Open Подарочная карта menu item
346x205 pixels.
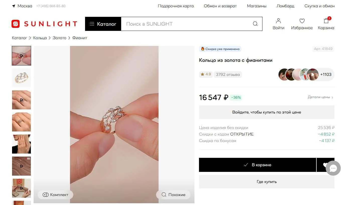pos(176,6)
